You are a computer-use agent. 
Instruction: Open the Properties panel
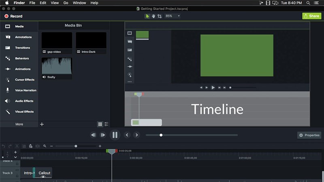[309, 135]
